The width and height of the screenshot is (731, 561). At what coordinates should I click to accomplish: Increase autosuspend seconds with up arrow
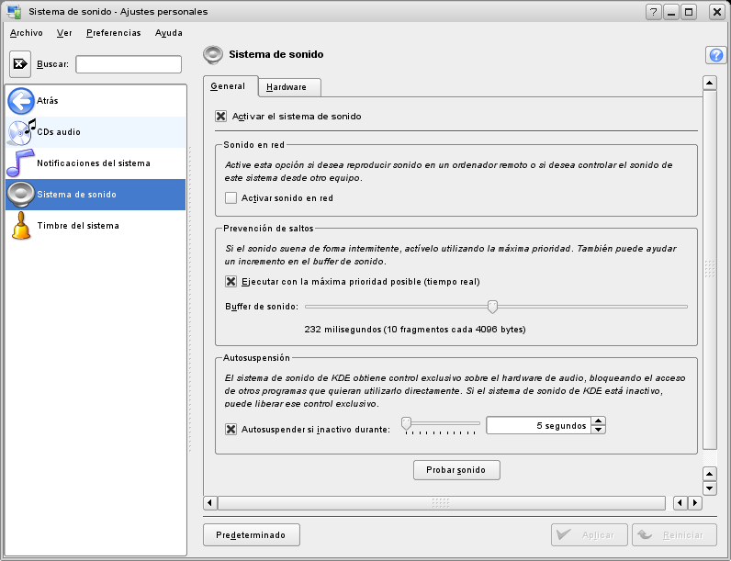point(599,421)
